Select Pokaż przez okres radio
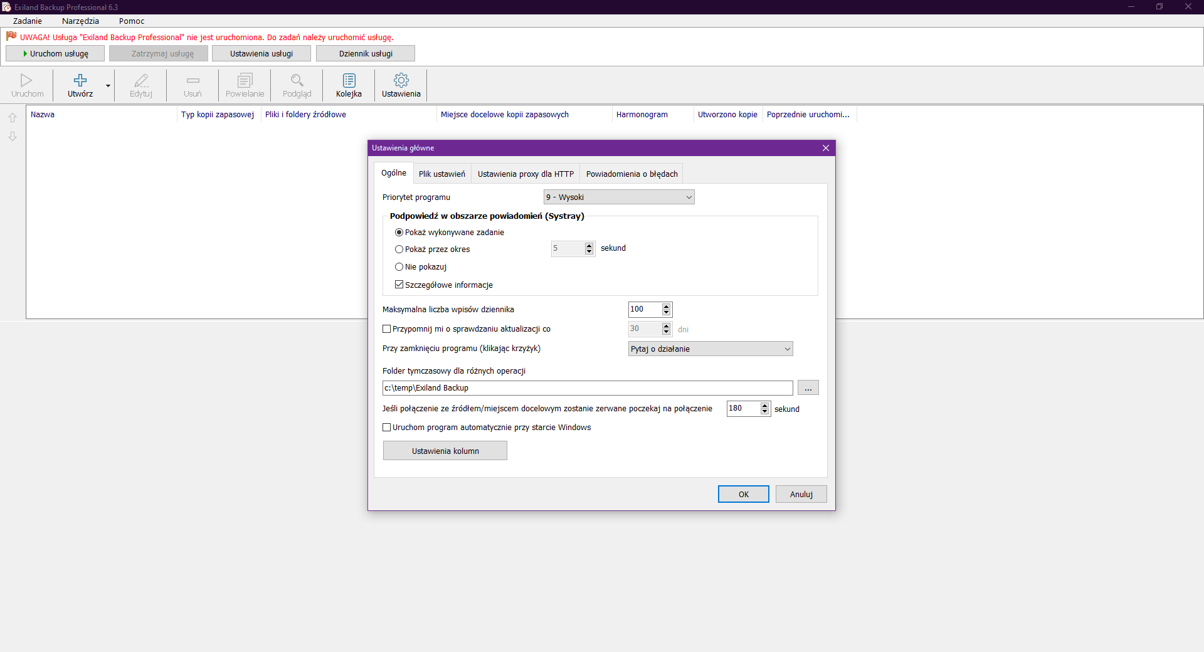 [399, 250]
